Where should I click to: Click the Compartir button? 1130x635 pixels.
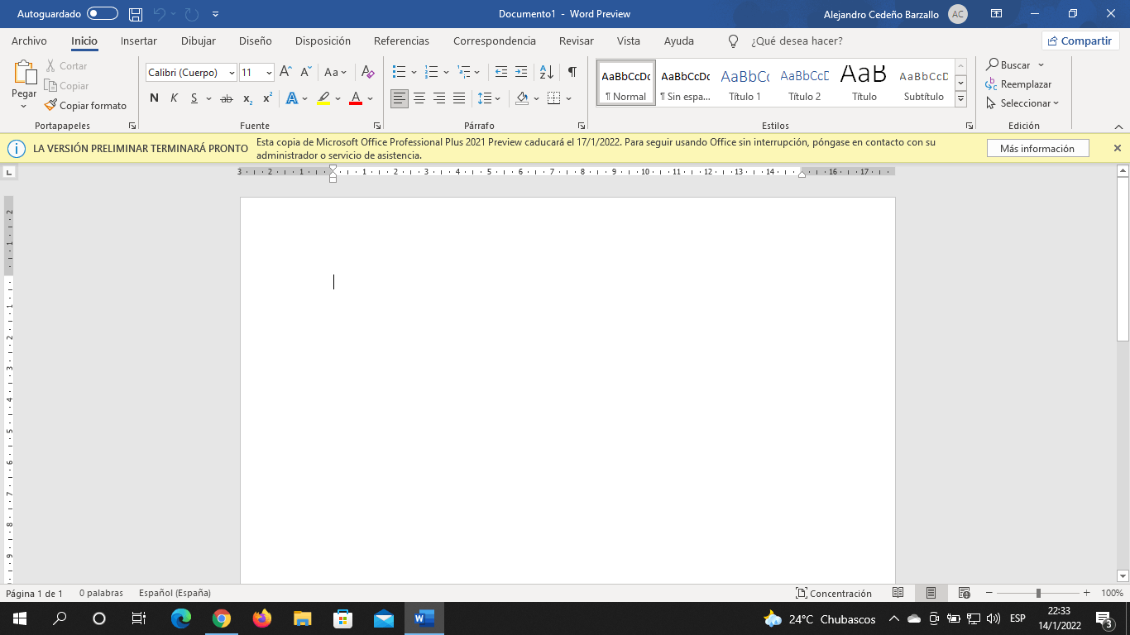coord(1080,41)
